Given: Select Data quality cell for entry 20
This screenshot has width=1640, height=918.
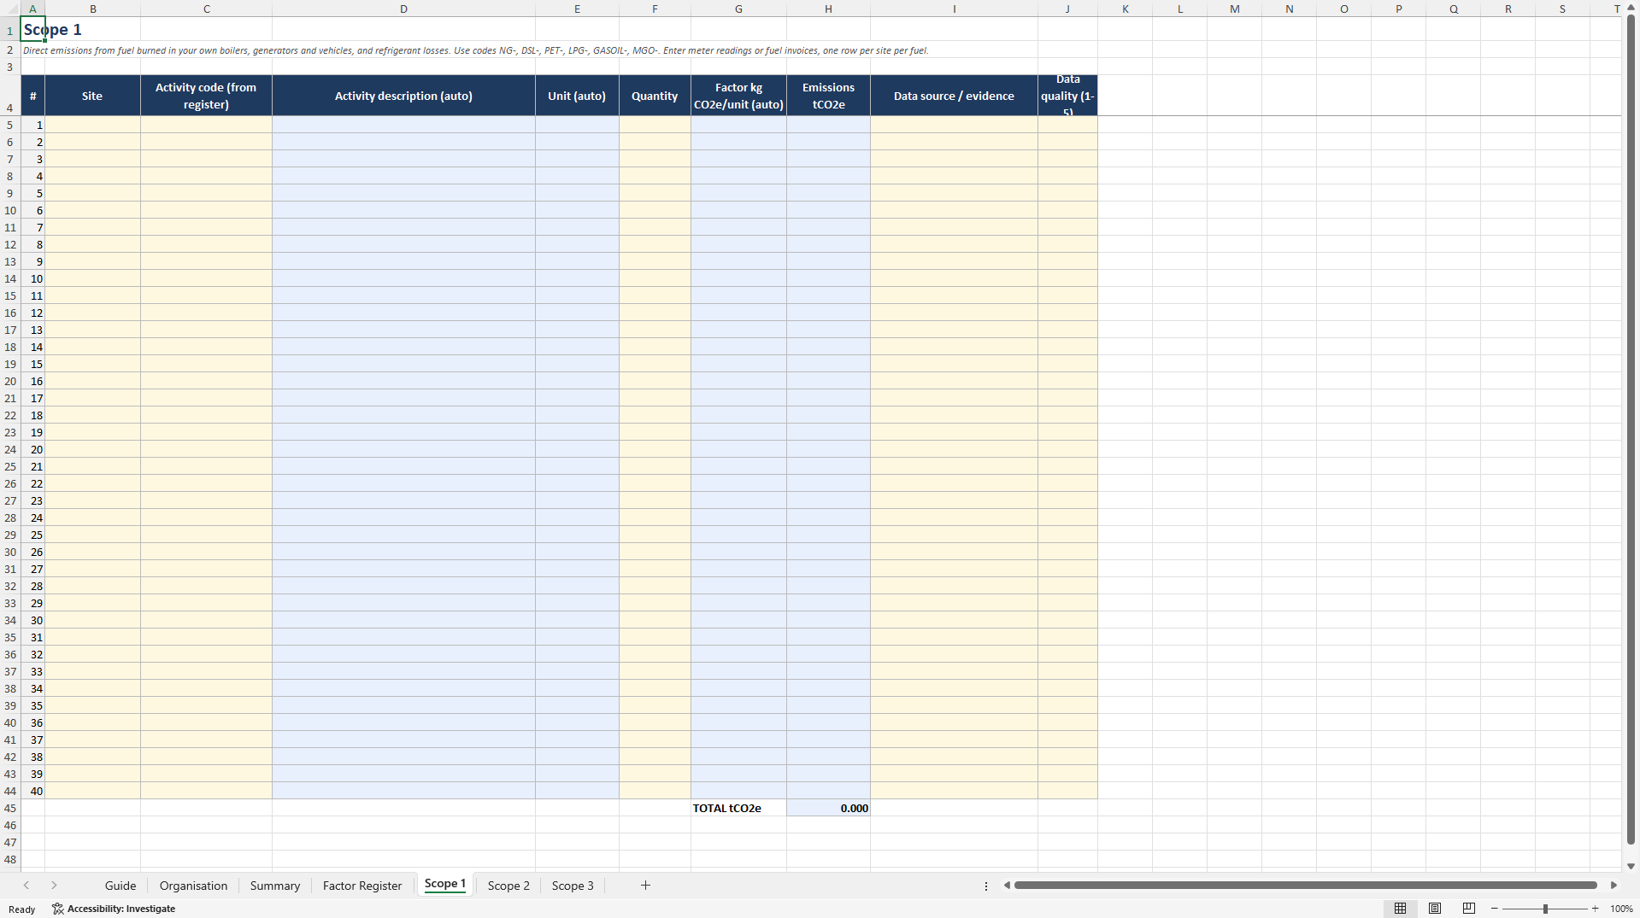Looking at the screenshot, I should point(1067,449).
